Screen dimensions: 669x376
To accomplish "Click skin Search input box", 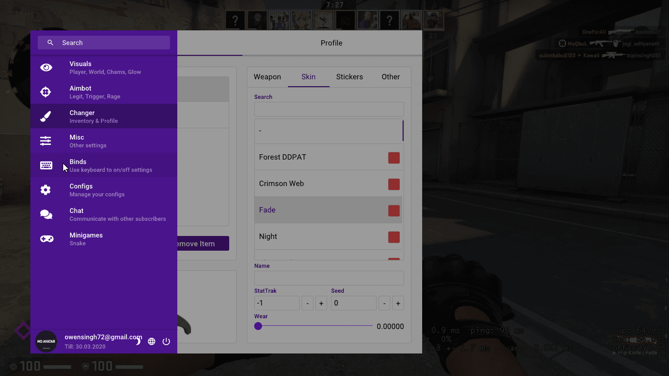I will pyautogui.click(x=329, y=109).
